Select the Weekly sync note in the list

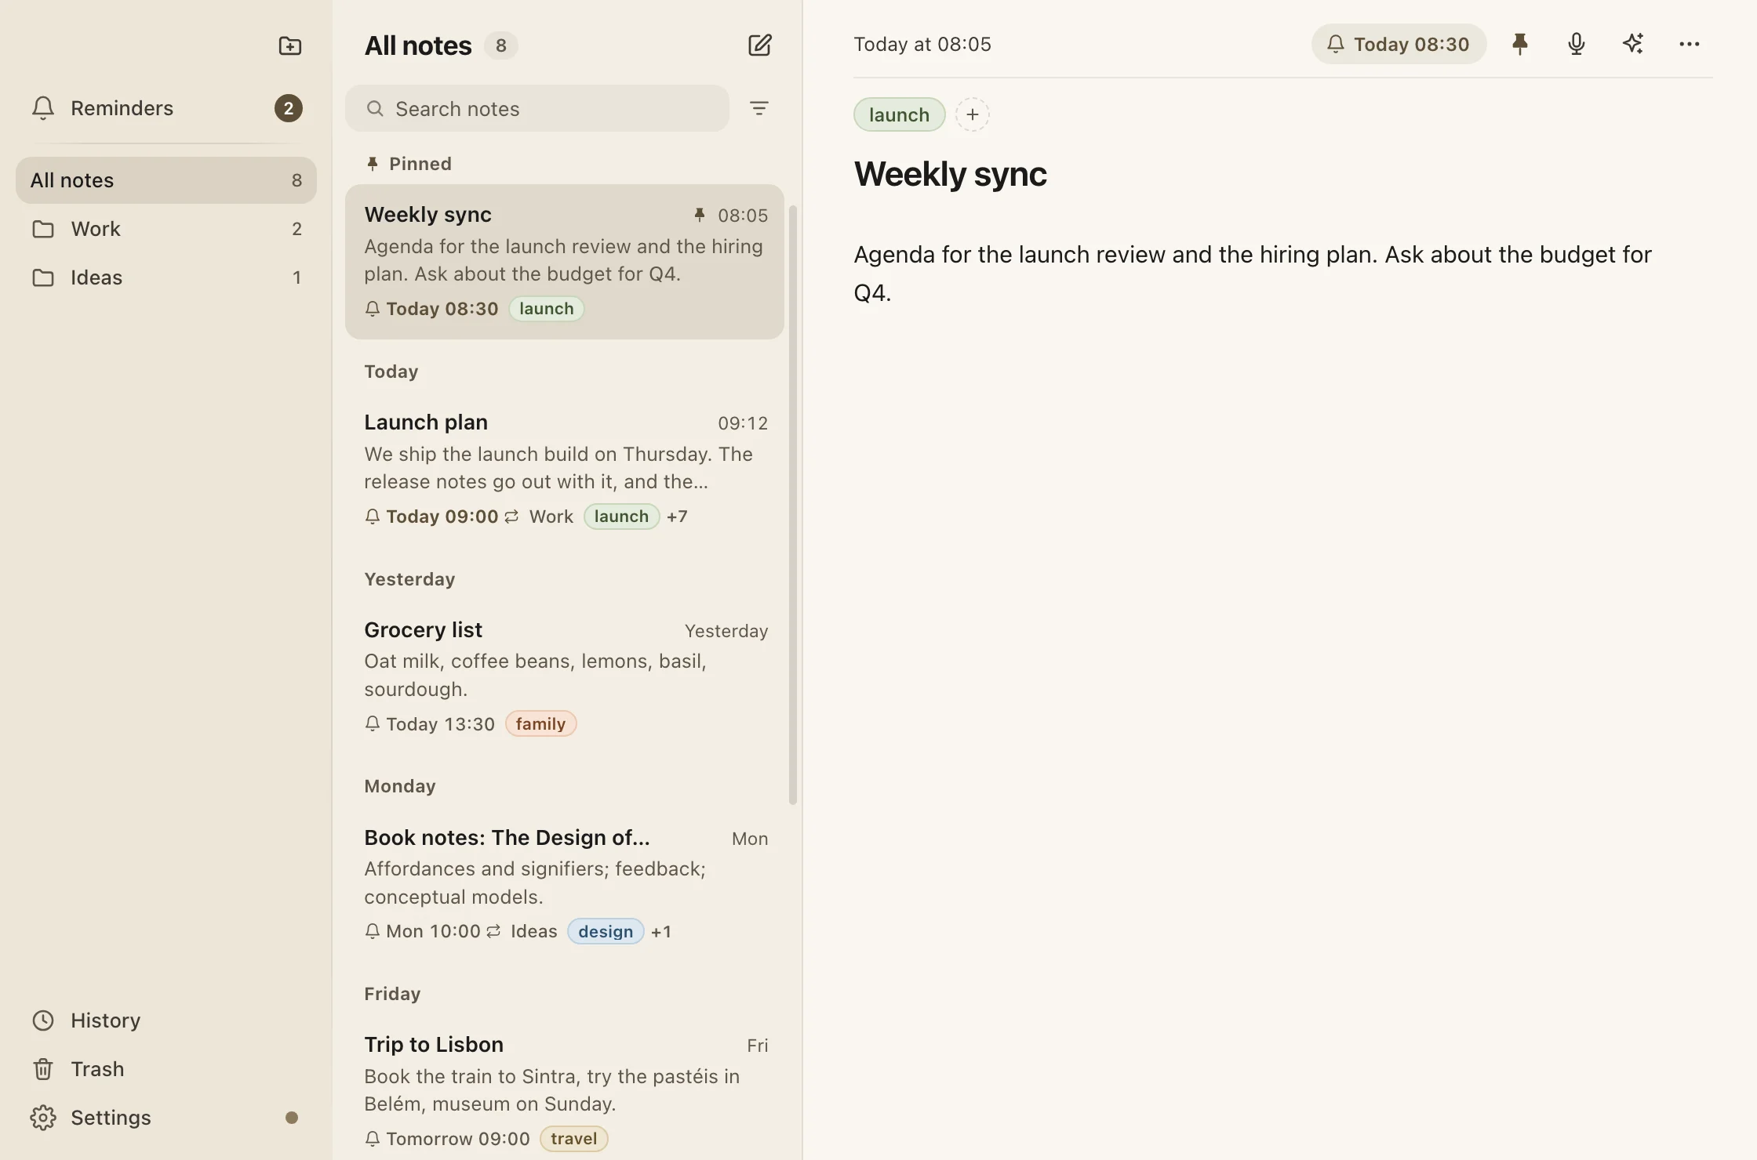click(x=565, y=262)
